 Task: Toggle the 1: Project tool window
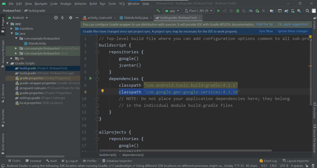pos(3,25)
